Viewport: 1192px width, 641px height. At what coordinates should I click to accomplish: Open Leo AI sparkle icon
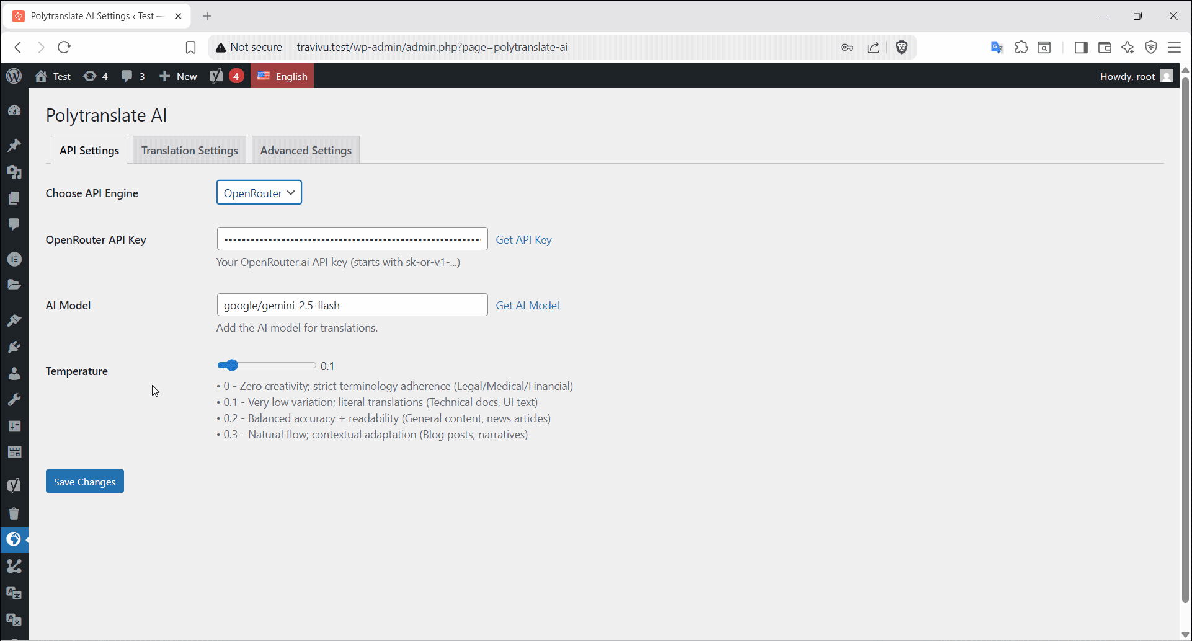coord(1128,47)
